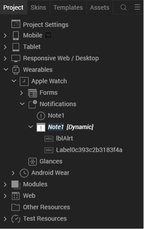
Task: Open the search icon in panel header
Action: [123, 7]
